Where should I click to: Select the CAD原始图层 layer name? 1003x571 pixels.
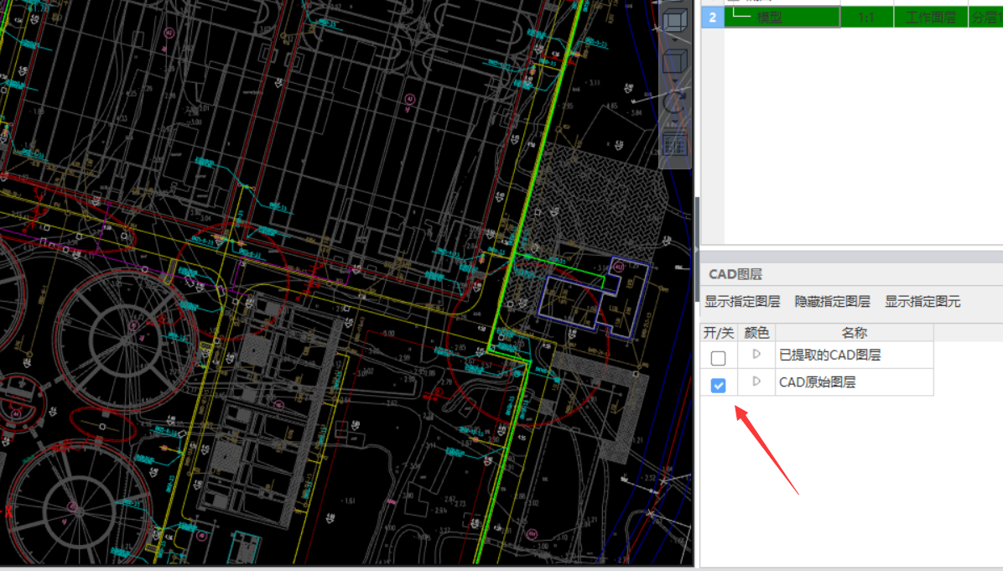[817, 382]
